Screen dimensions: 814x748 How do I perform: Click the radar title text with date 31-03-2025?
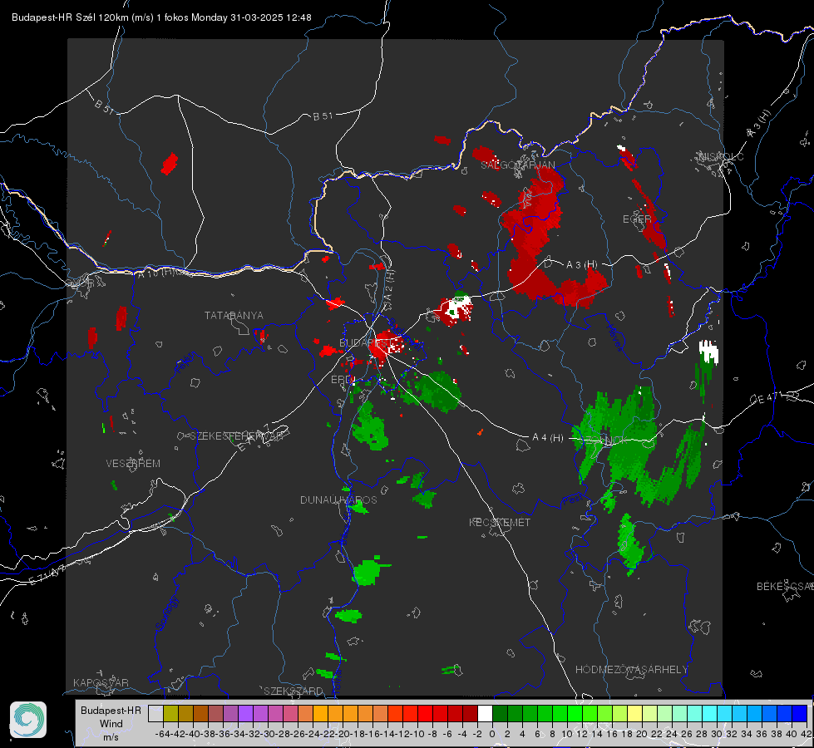point(161,17)
